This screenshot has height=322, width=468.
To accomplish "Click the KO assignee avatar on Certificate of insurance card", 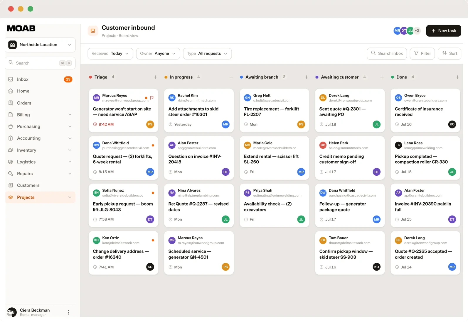I will coord(452,124).
